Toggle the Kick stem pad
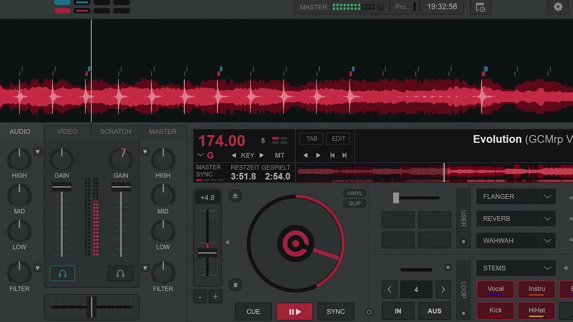The image size is (573, 322). tap(496, 311)
